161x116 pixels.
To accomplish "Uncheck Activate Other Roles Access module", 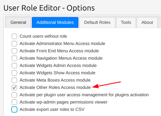I will (14, 88).
